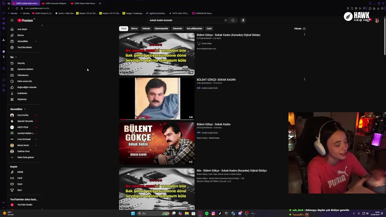
Task: Show hidden system tray icons
Action: [354, 213]
